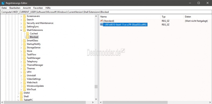Select the (Standard) string value icon

(101, 21)
